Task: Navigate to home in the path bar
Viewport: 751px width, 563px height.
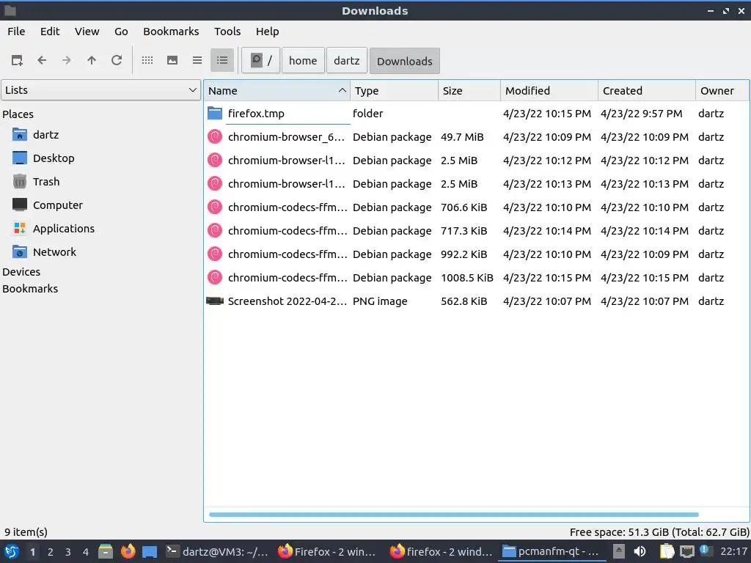Action: [303, 61]
